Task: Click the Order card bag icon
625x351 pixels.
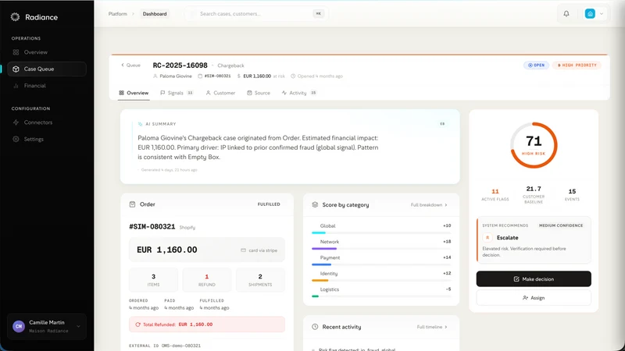Action: click(x=132, y=204)
